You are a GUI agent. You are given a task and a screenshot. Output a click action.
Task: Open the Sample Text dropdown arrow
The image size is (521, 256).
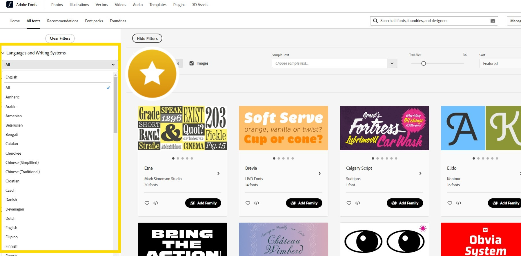pos(392,63)
